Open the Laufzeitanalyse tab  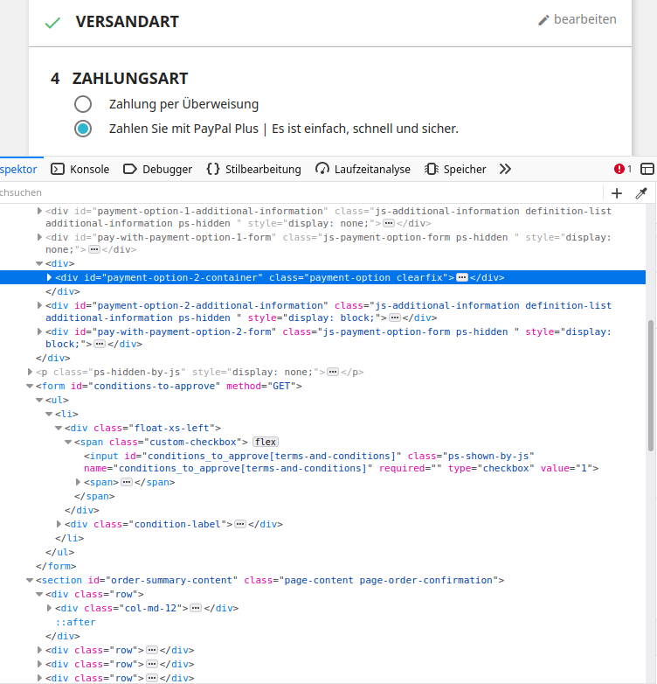click(x=363, y=170)
